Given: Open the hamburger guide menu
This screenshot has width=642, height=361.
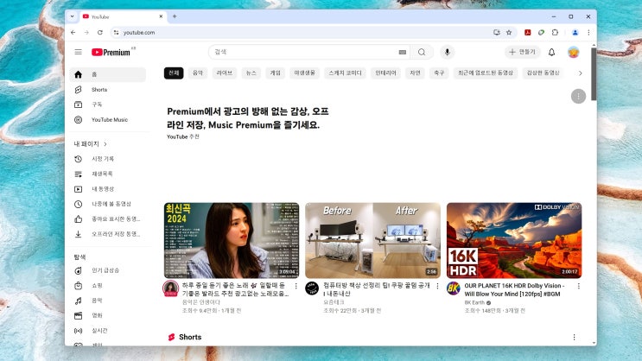Looking at the screenshot, I should point(79,52).
